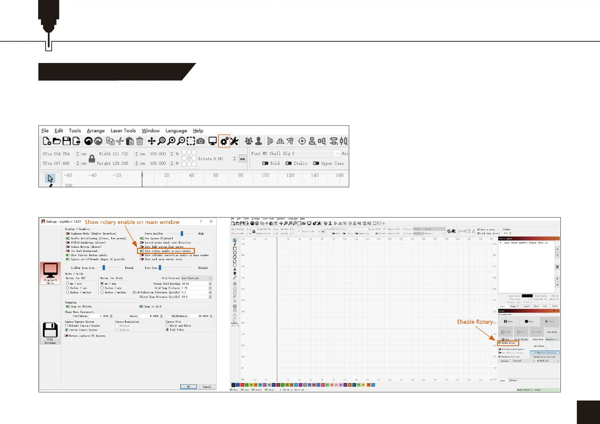Click Ctrl-Arrow increment spinner
The image size is (600, 424).
pos(112,316)
